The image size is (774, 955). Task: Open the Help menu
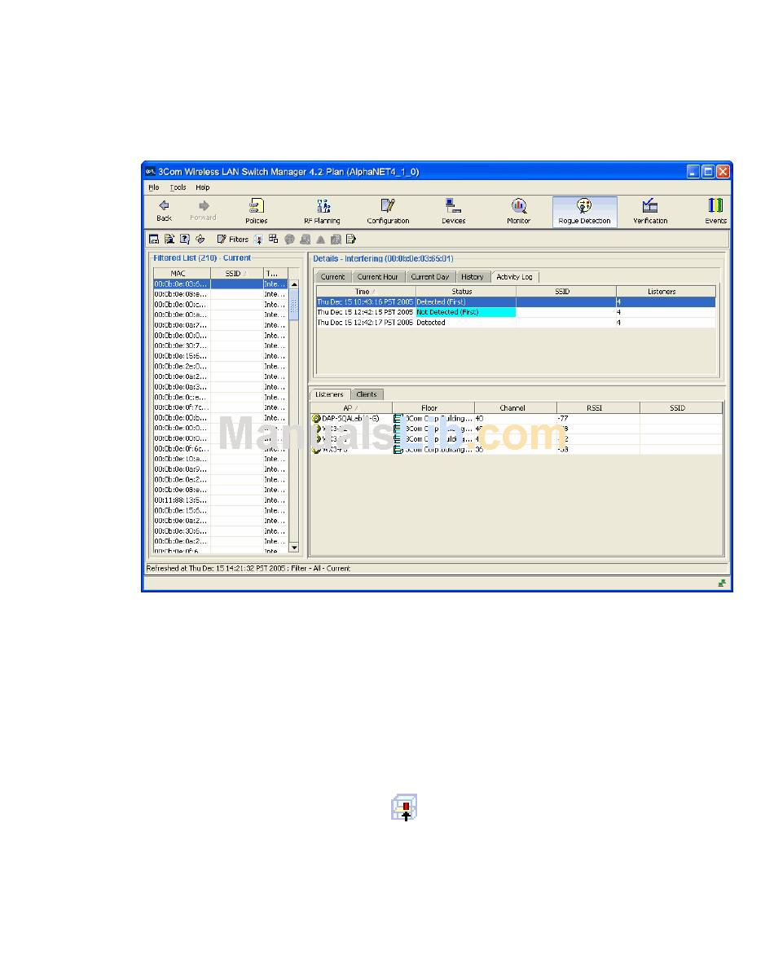pos(203,187)
